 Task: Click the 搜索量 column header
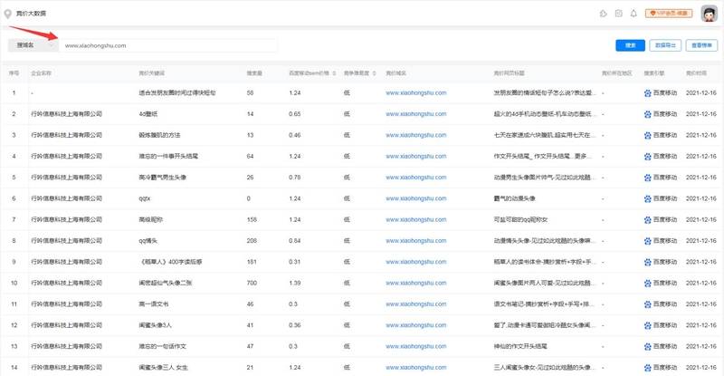tap(254, 72)
